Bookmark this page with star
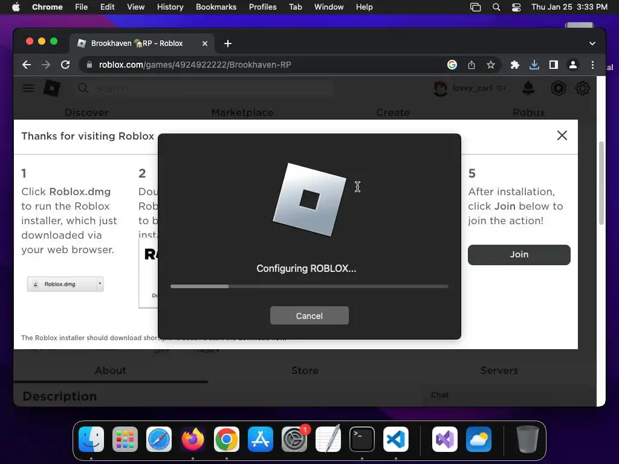Image resolution: width=619 pixels, height=464 pixels. 491,65
